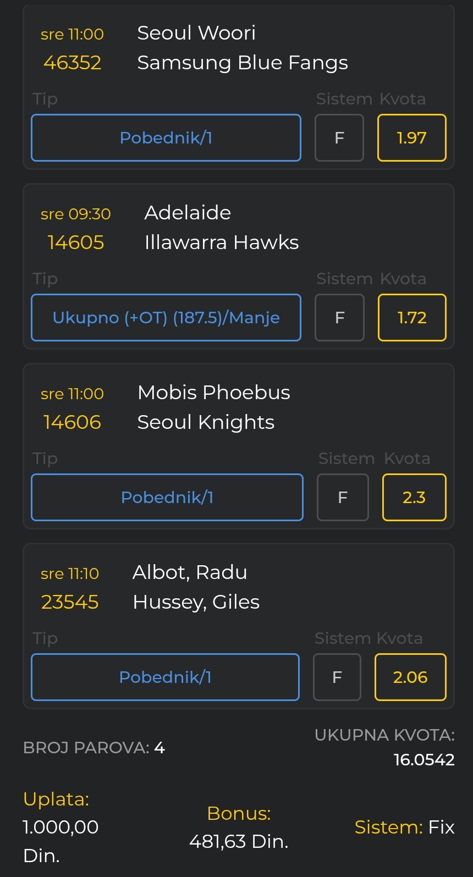473x877 pixels.
Task: Tap the Pobednik/1 tip for Mobis Phoebus
Action: pos(167,497)
